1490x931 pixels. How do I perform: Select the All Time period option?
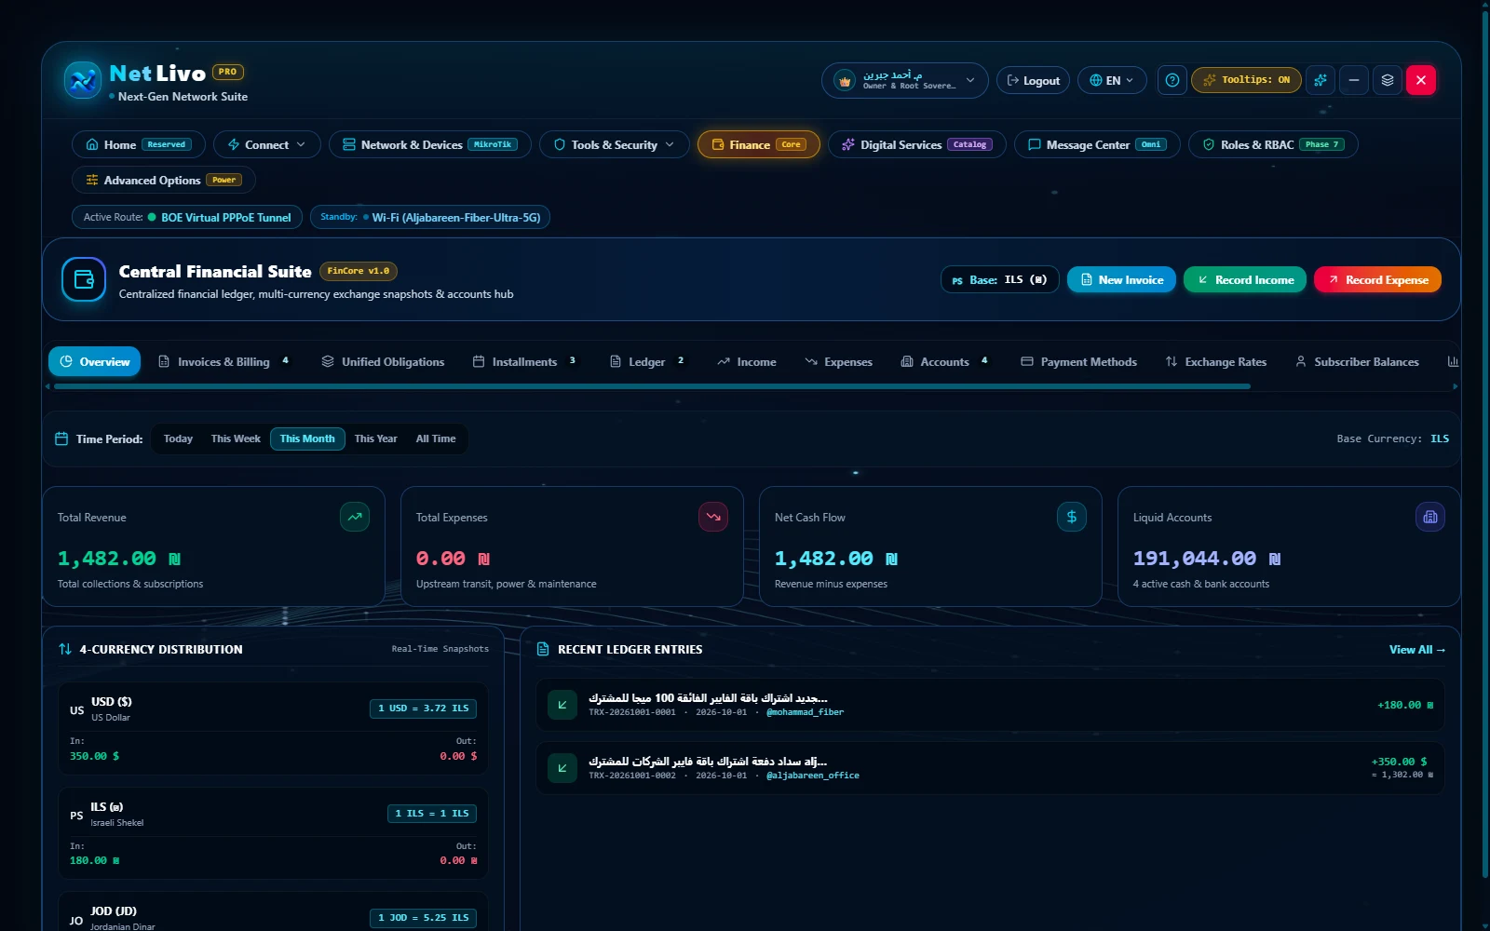[x=436, y=439]
